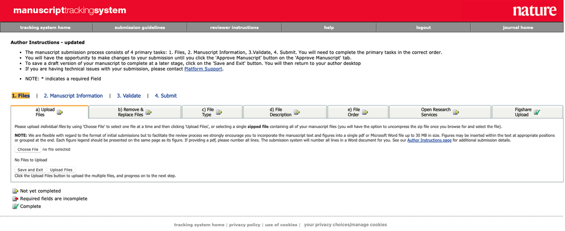565x231 pixels.
Task: Go to step '3. Validate'
Action: [x=129, y=96]
